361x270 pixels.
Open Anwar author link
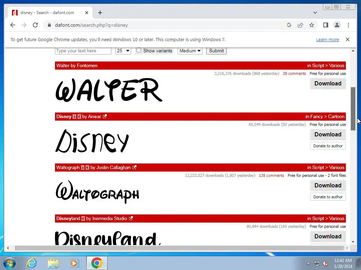pos(94,117)
